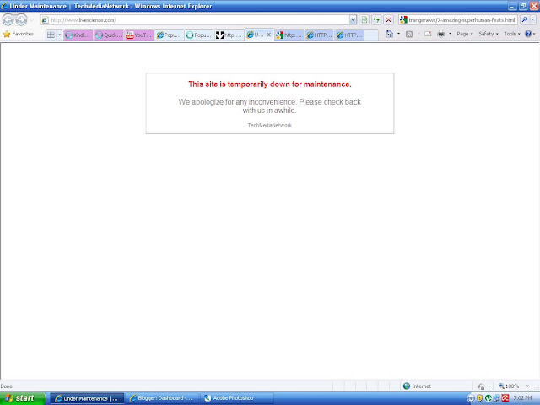Restore down the Internet Explorer window

[523, 6]
